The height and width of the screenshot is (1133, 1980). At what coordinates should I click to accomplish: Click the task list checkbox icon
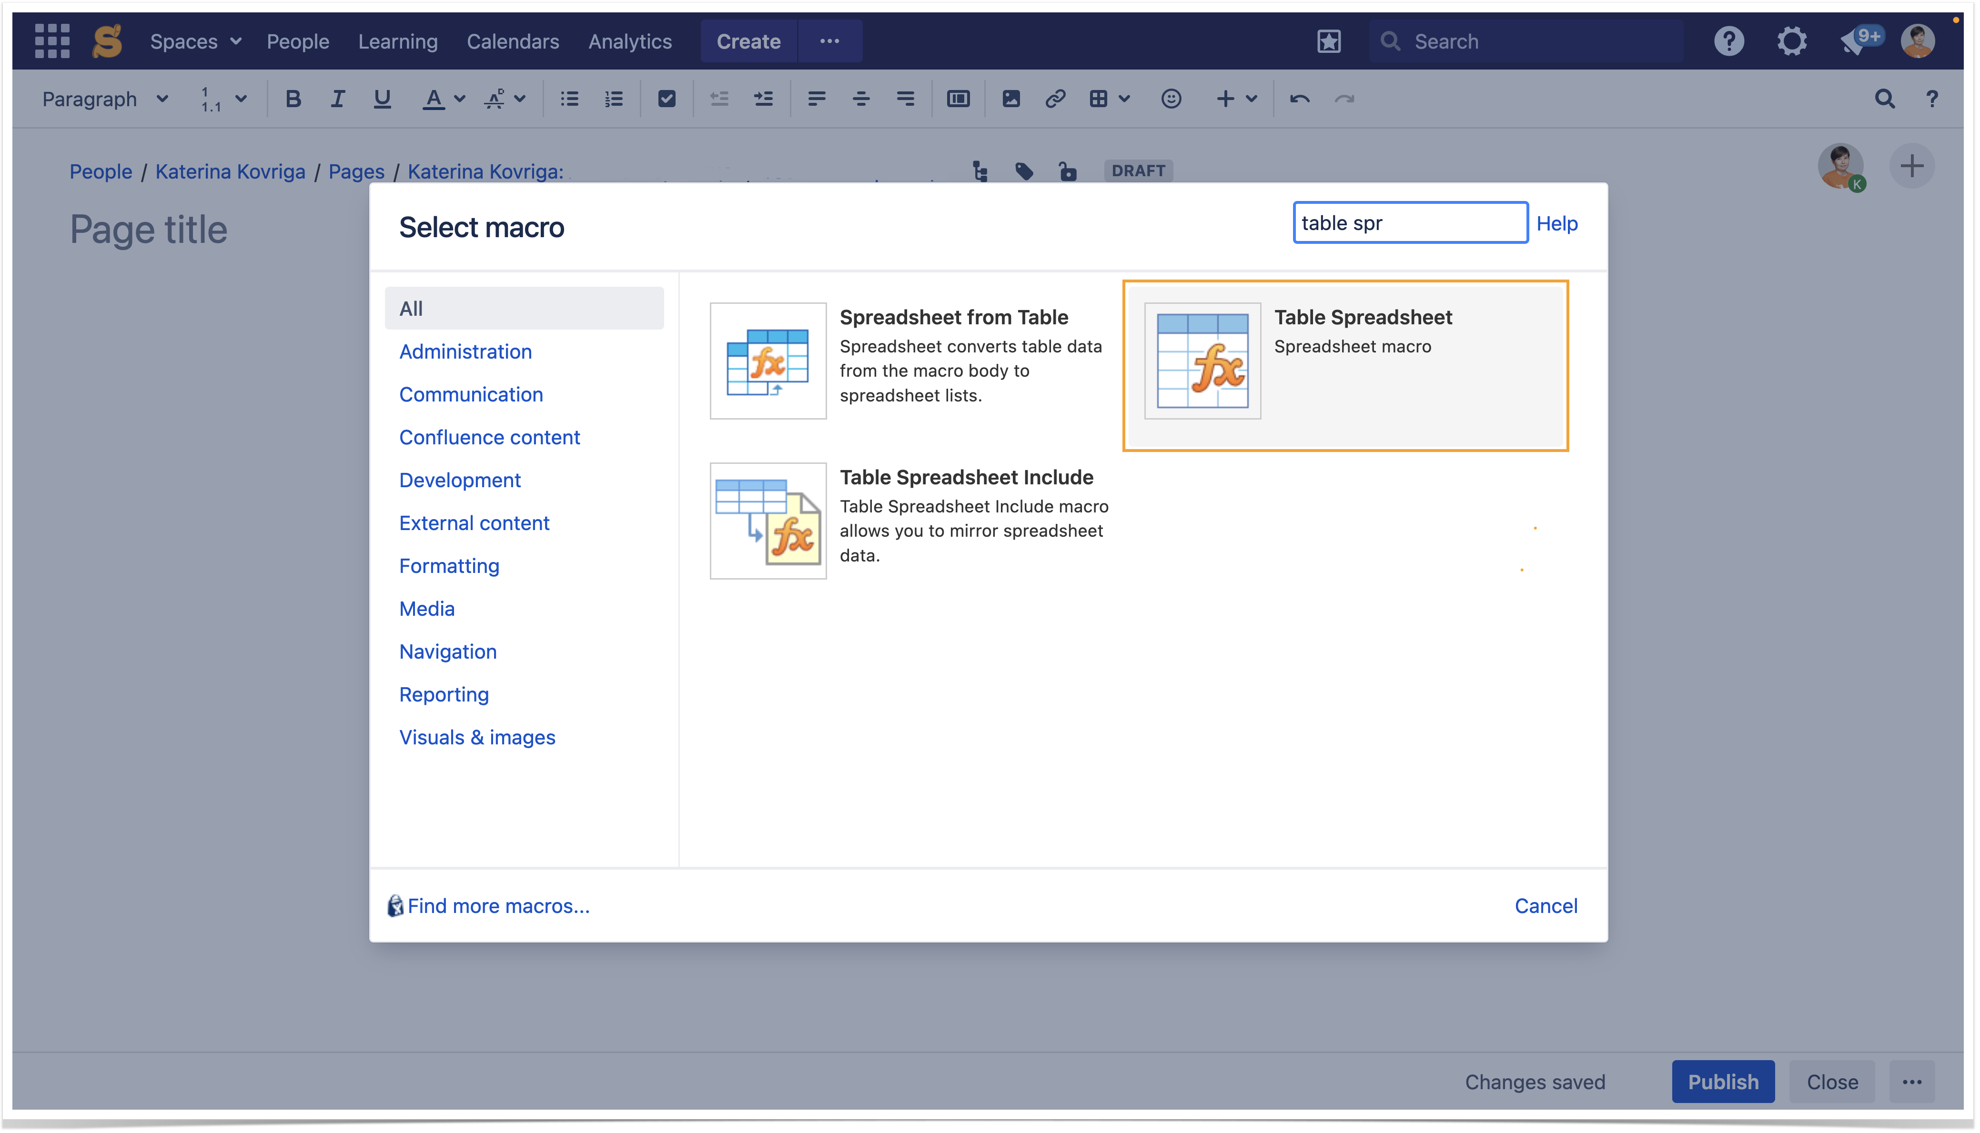pos(666,99)
